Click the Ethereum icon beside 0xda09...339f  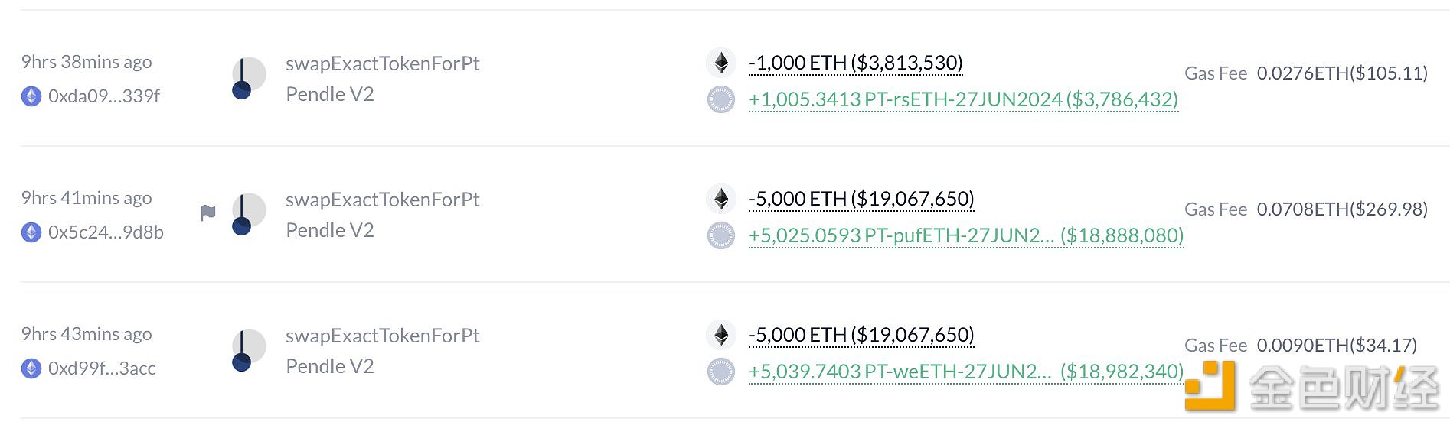[x=31, y=96]
